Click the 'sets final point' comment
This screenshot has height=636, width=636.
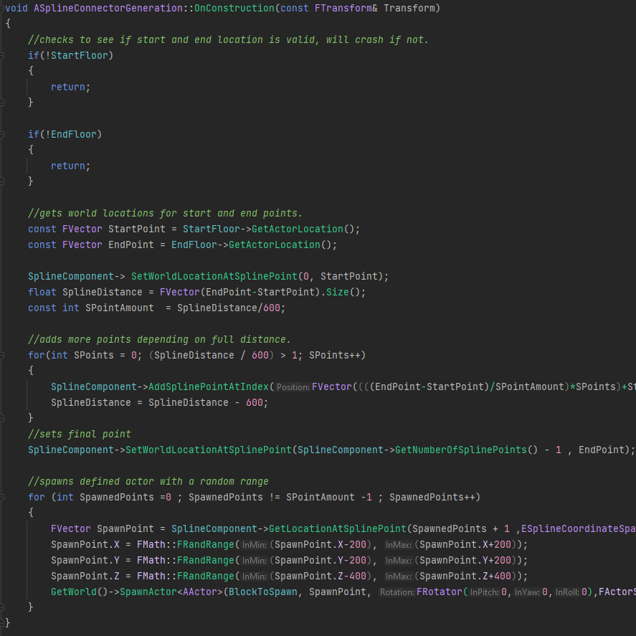(x=79, y=434)
